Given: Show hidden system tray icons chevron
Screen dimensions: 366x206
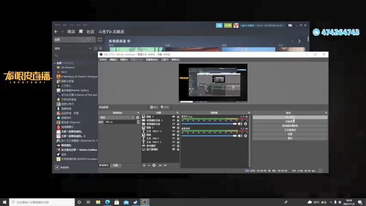Looking at the screenshot, I should (x=331, y=202).
